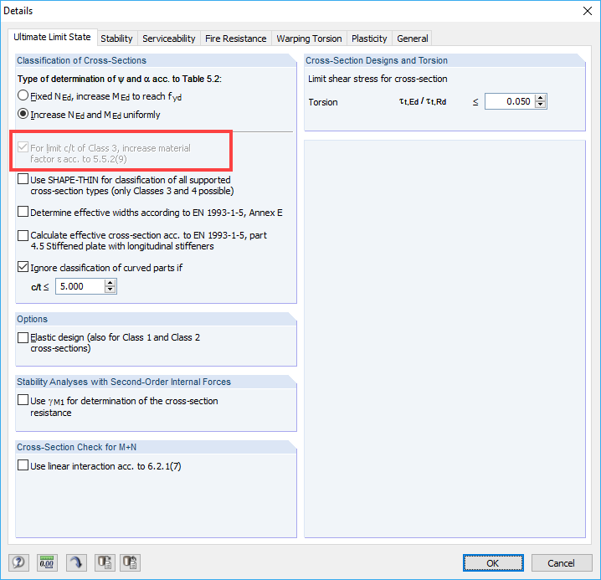Close the Details dialog window
601x580 pixels.
pos(588,11)
